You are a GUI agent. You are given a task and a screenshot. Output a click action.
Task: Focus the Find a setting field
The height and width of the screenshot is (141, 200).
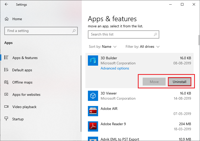pyautogui.click(x=41, y=31)
